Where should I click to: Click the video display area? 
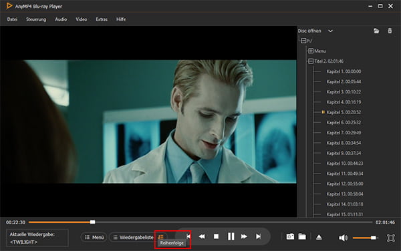(148, 121)
